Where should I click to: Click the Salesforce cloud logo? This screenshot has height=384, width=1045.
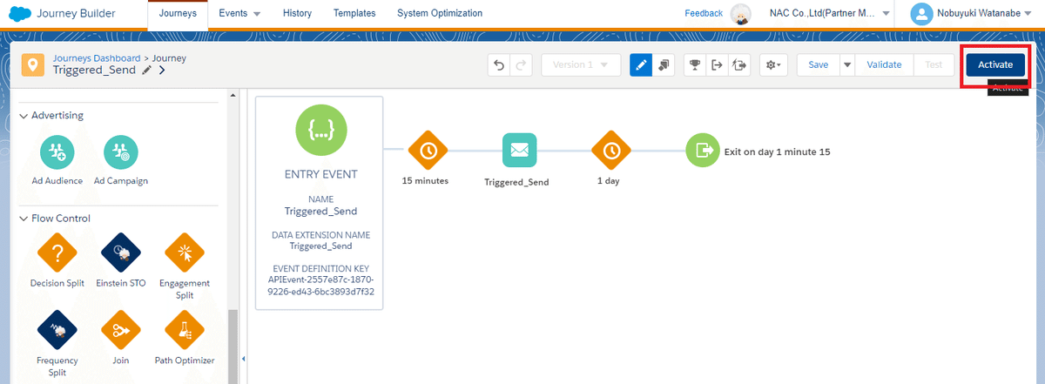(x=18, y=13)
